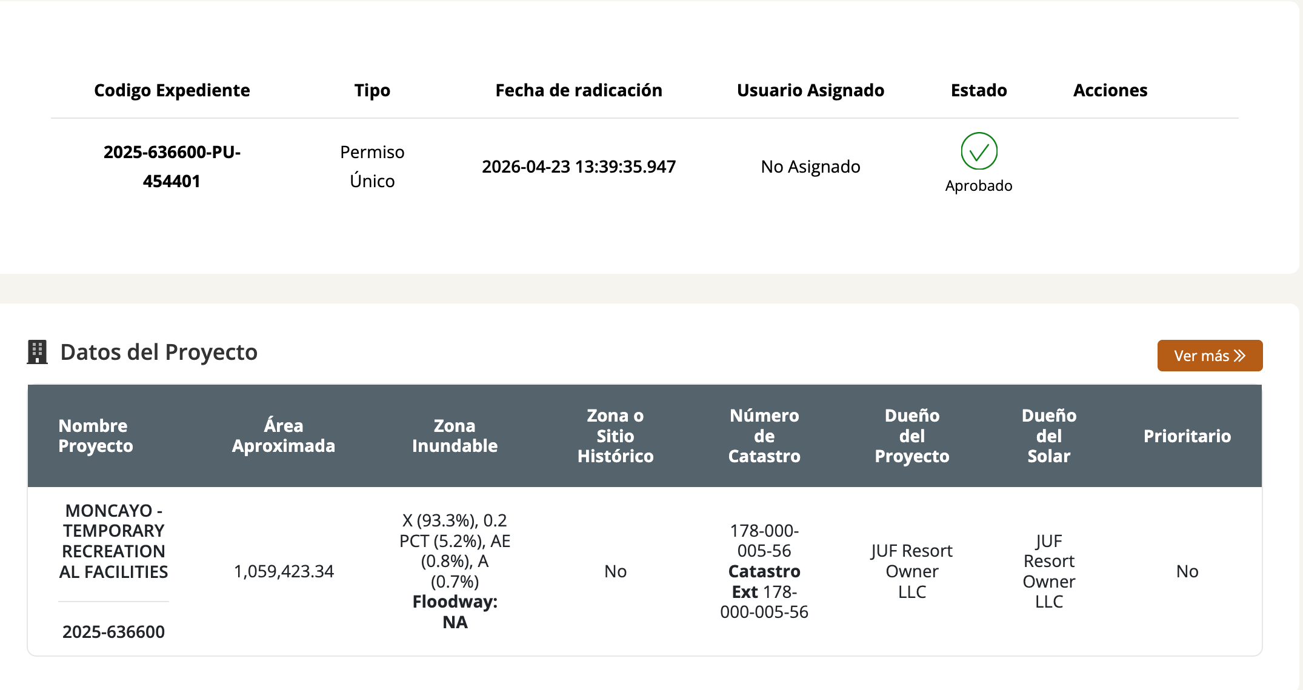The height and width of the screenshot is (690, 1303).
Task: Click the double chevron on Ver más
Action: pos(1240,356)
